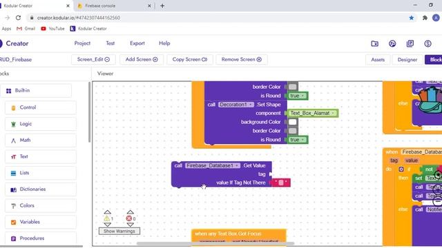Open the Variables blocks category
This screenshot has width=442, height=248.
coord(40,222)
